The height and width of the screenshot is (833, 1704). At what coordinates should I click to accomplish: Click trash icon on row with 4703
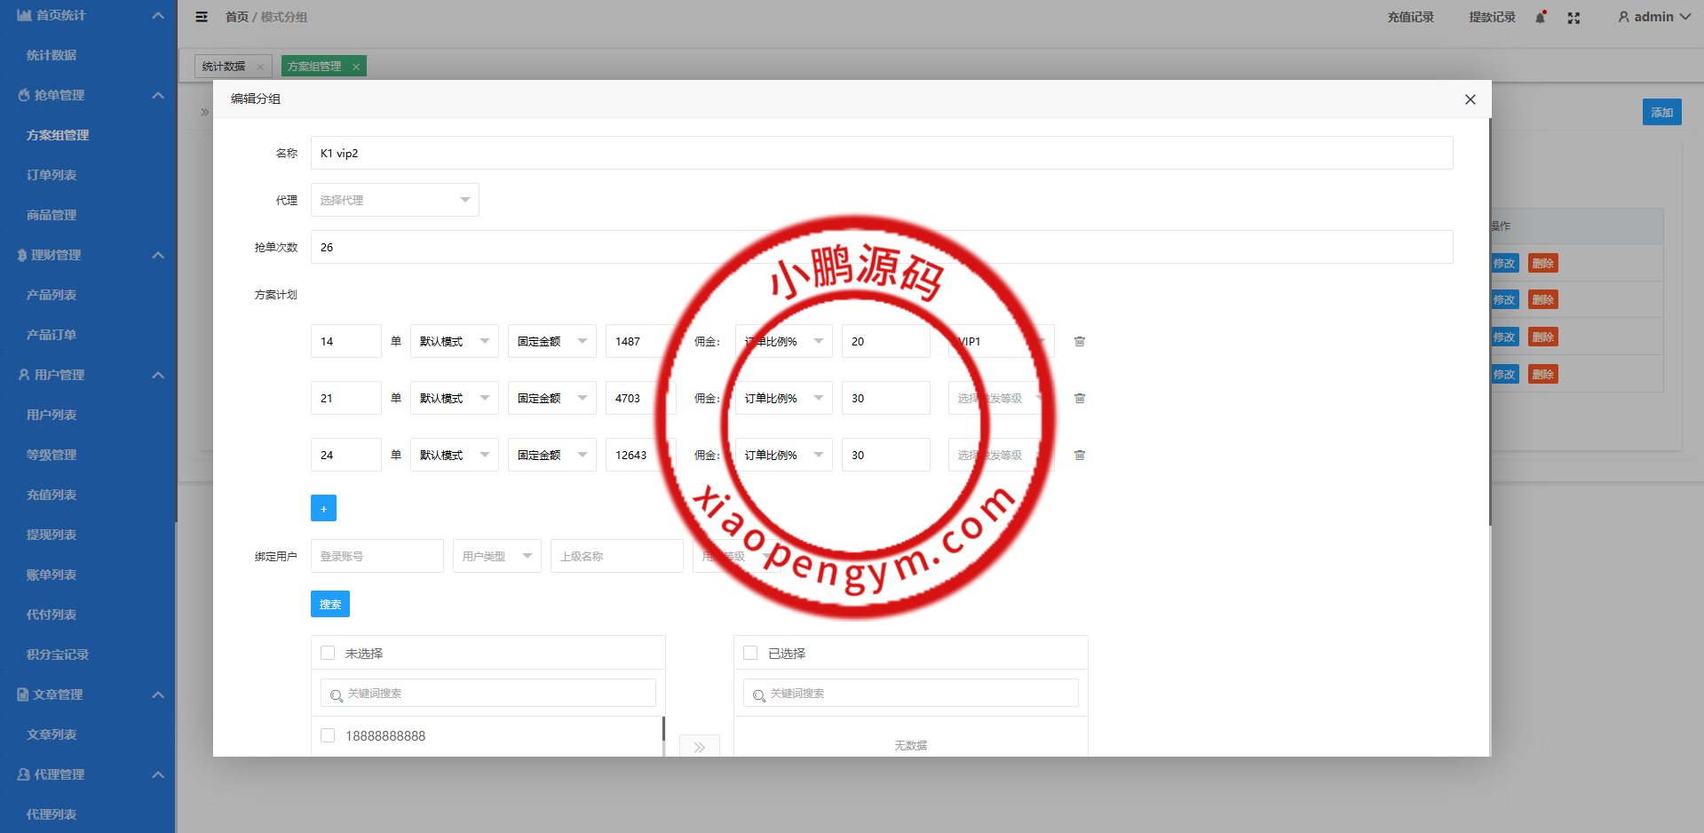click(1080, 398)
